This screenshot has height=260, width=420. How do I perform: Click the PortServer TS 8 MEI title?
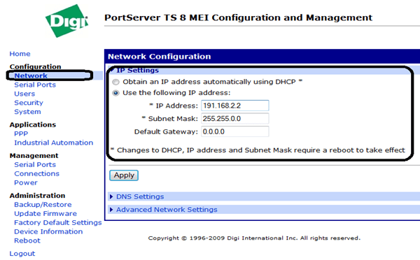tap(238, 17)
